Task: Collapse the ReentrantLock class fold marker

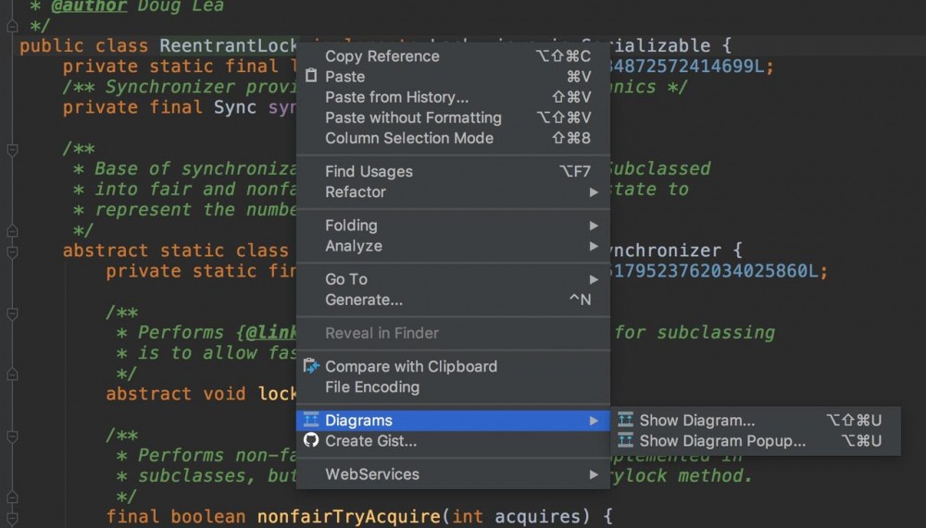Action: point(12,45)
